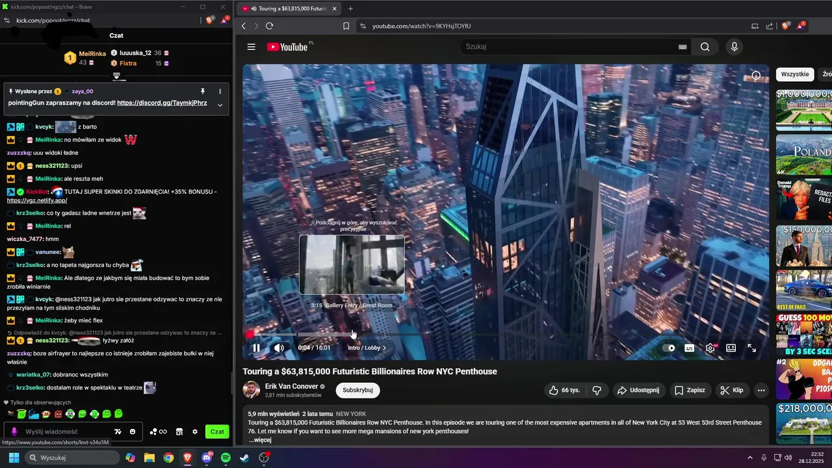The height and width of the screenshot is (468, 832).
Task: Collapse the pinned message chevron
Action: click(220, 105)
